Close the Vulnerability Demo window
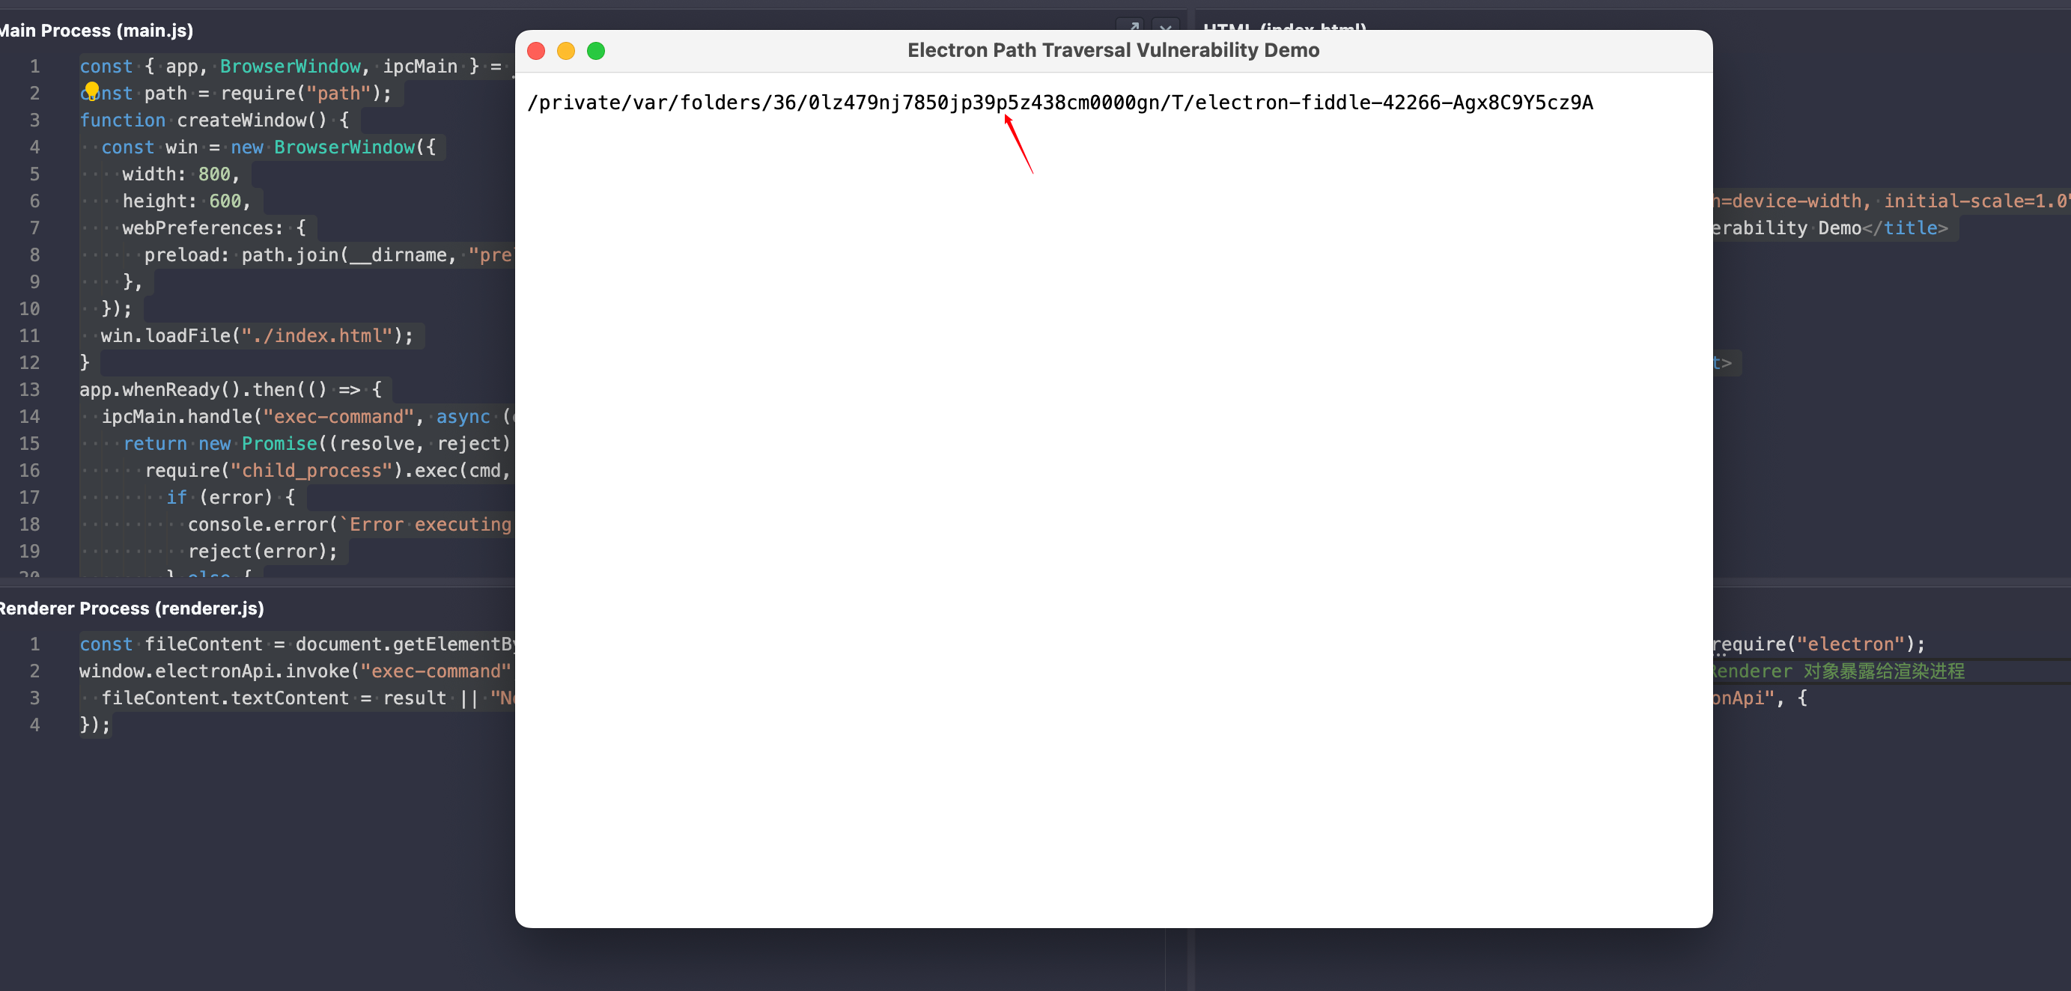This screenshot has height=991, width=2071. tap(536, 51)
